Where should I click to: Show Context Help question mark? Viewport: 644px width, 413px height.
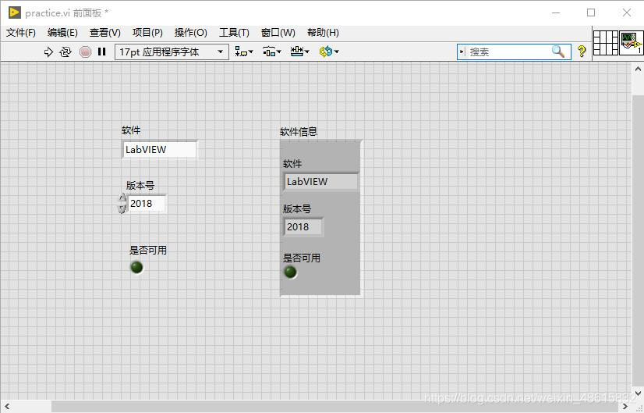point(581,52)
